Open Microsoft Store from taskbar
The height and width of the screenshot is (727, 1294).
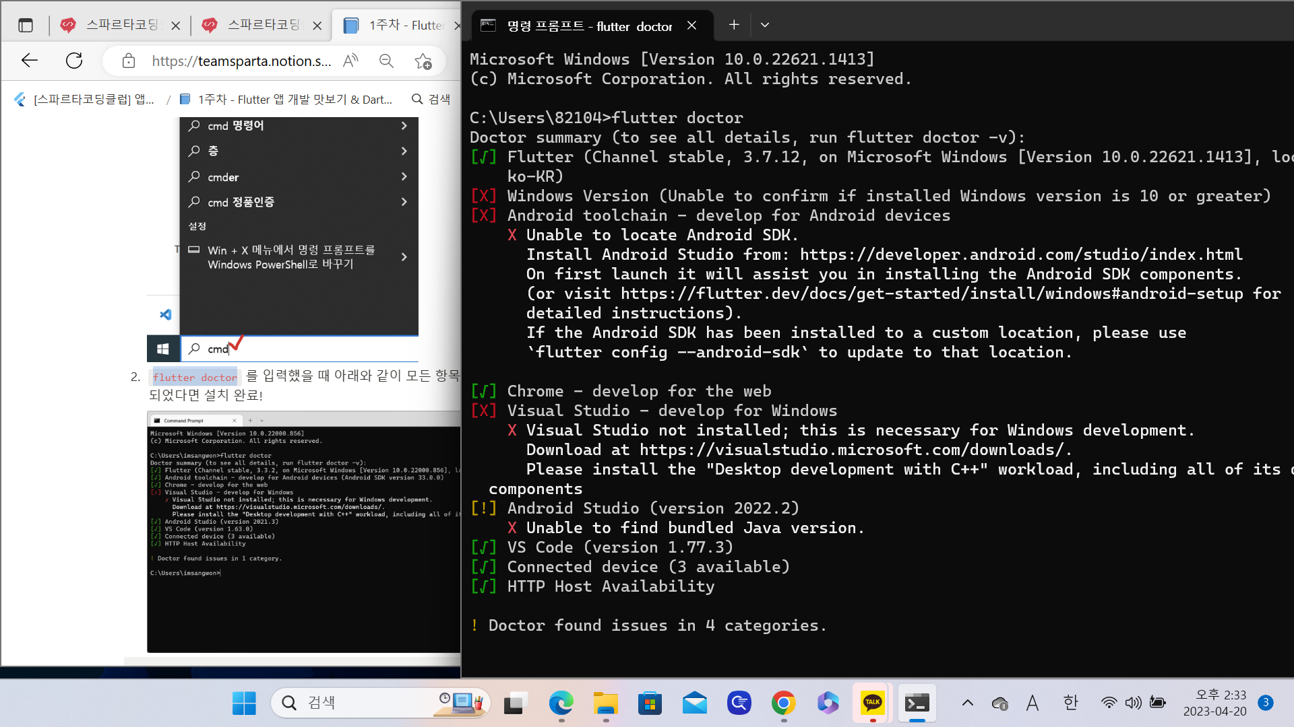(x=650, y=703)
